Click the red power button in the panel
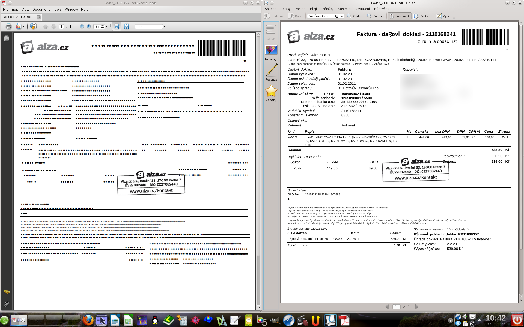524x327 pixels. 517,320
